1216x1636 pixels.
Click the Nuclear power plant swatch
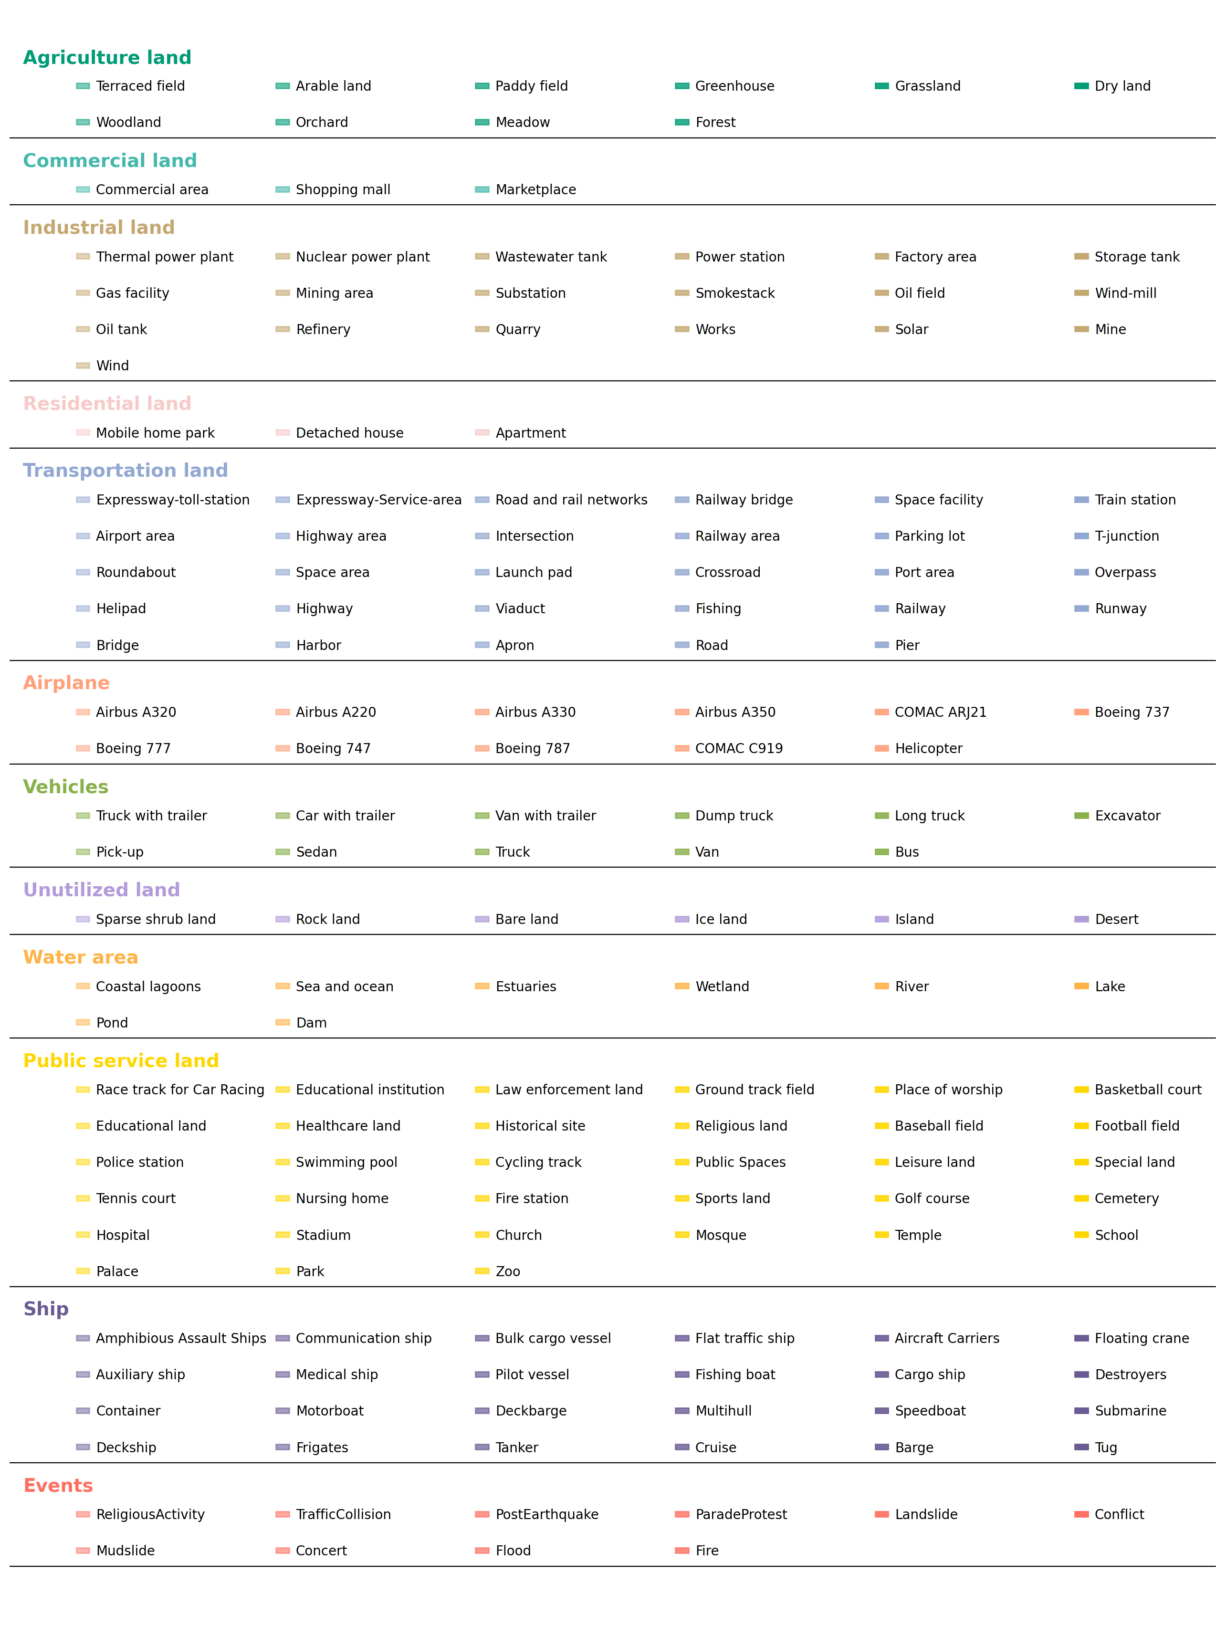coord(282,257)
